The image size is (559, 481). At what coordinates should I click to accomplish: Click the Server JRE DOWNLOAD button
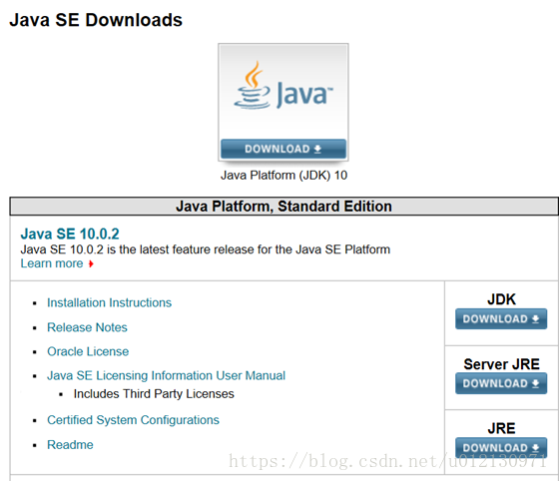coord(501,383)
